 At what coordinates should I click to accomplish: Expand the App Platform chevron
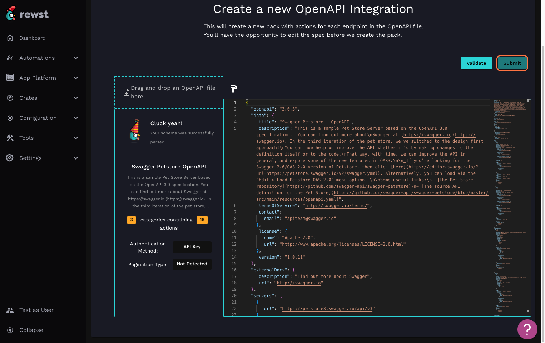pos(76,78)
